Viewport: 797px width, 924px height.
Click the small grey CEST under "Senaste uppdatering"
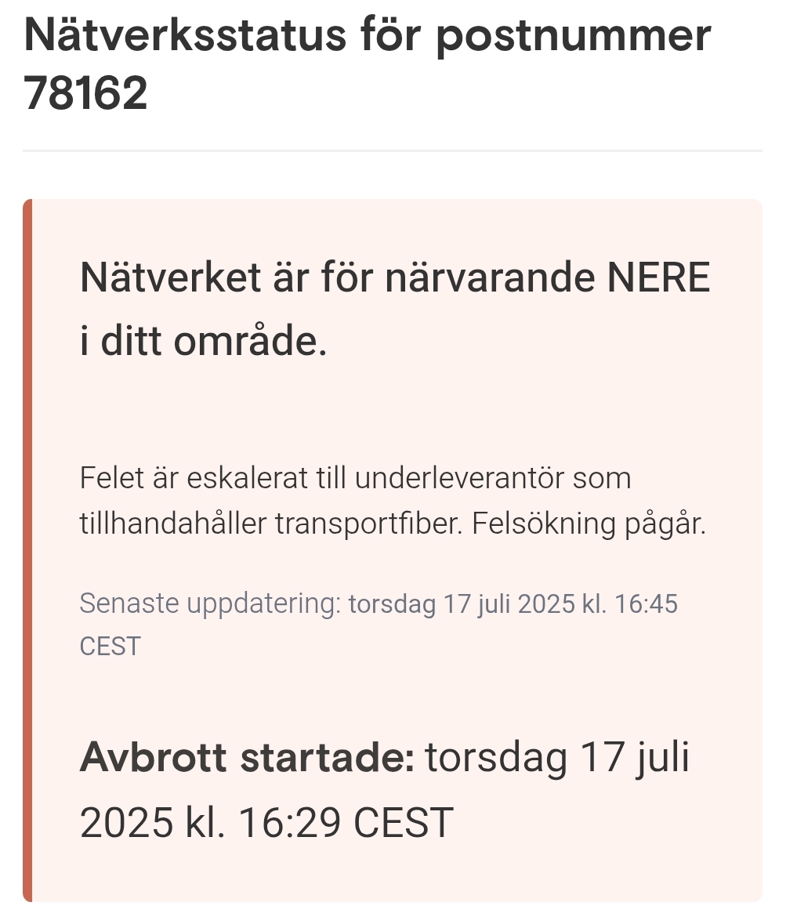pyautogui.click(x=110, y=647)
